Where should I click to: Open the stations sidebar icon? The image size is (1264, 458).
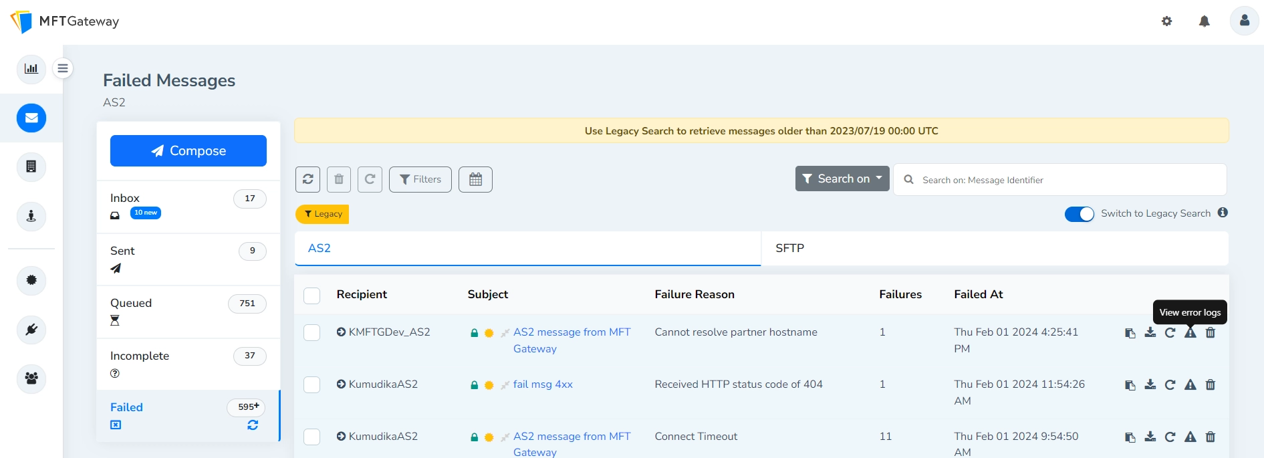[31, 216]
